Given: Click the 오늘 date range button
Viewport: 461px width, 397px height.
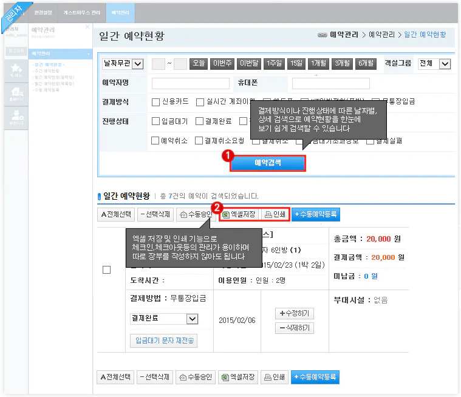Looking at the screenshot, I should click(199, 64).
